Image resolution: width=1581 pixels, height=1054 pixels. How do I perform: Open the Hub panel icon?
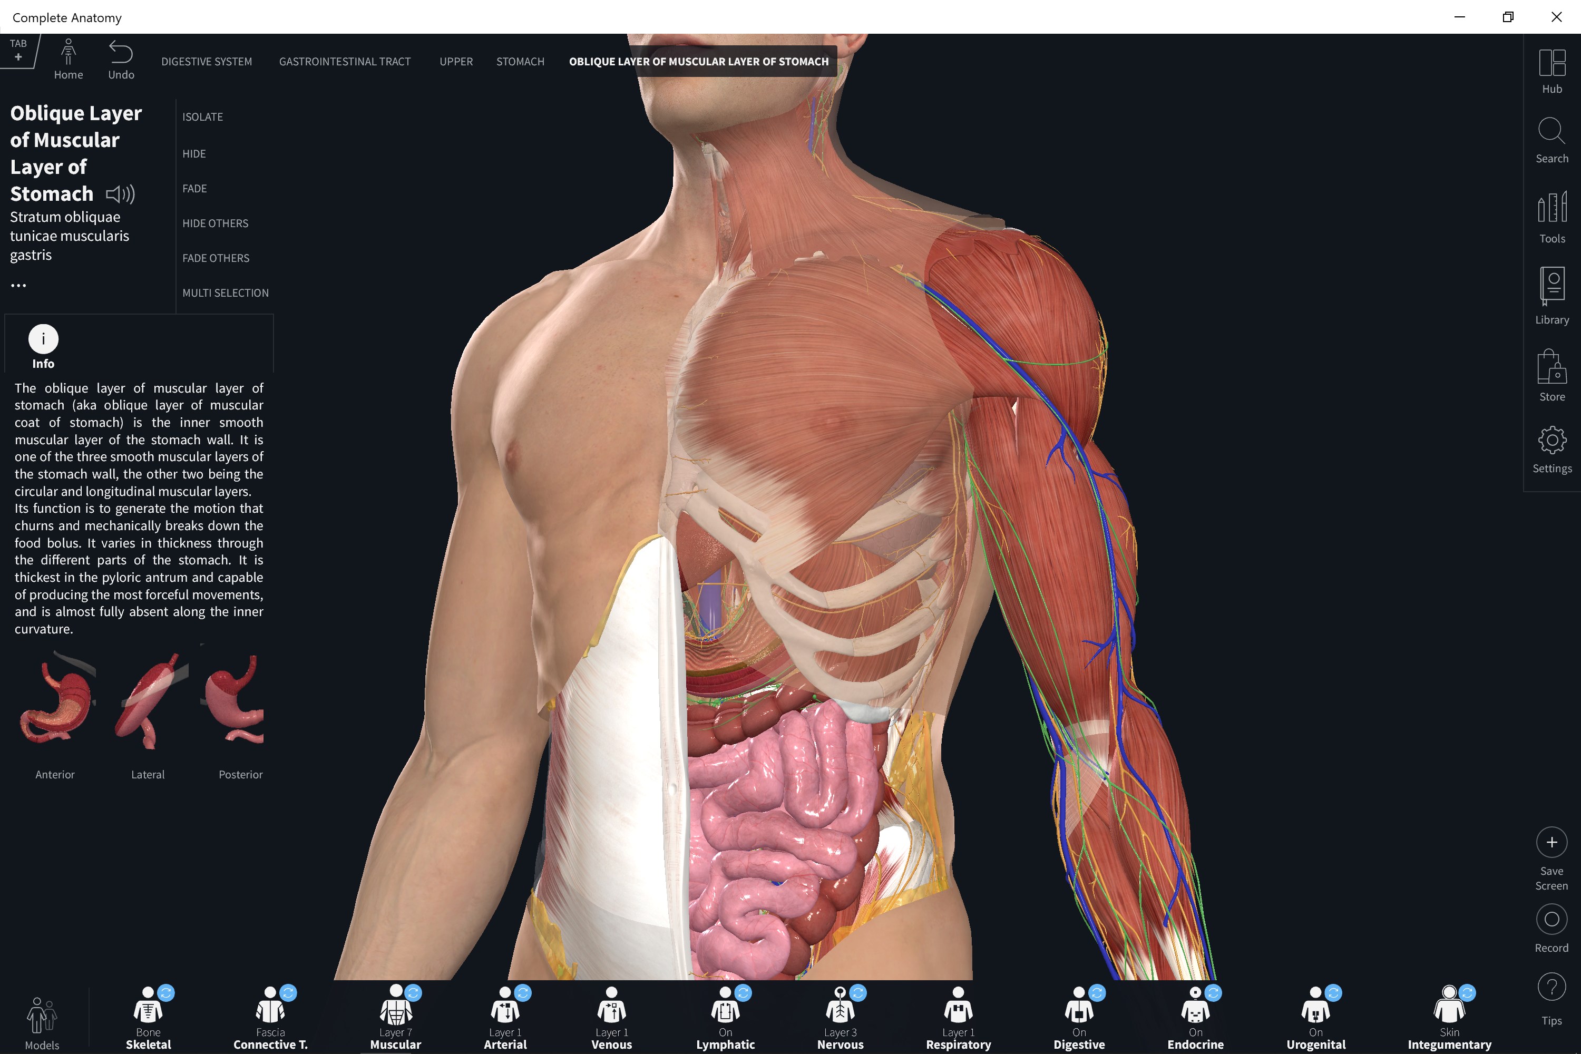[x=1551, y=64]
